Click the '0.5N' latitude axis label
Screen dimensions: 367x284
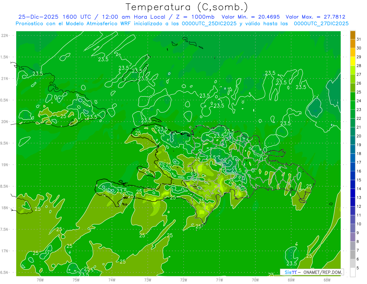(x=5, y=100)
